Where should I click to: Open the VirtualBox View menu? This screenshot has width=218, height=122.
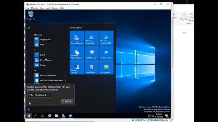tap(42, 8)
